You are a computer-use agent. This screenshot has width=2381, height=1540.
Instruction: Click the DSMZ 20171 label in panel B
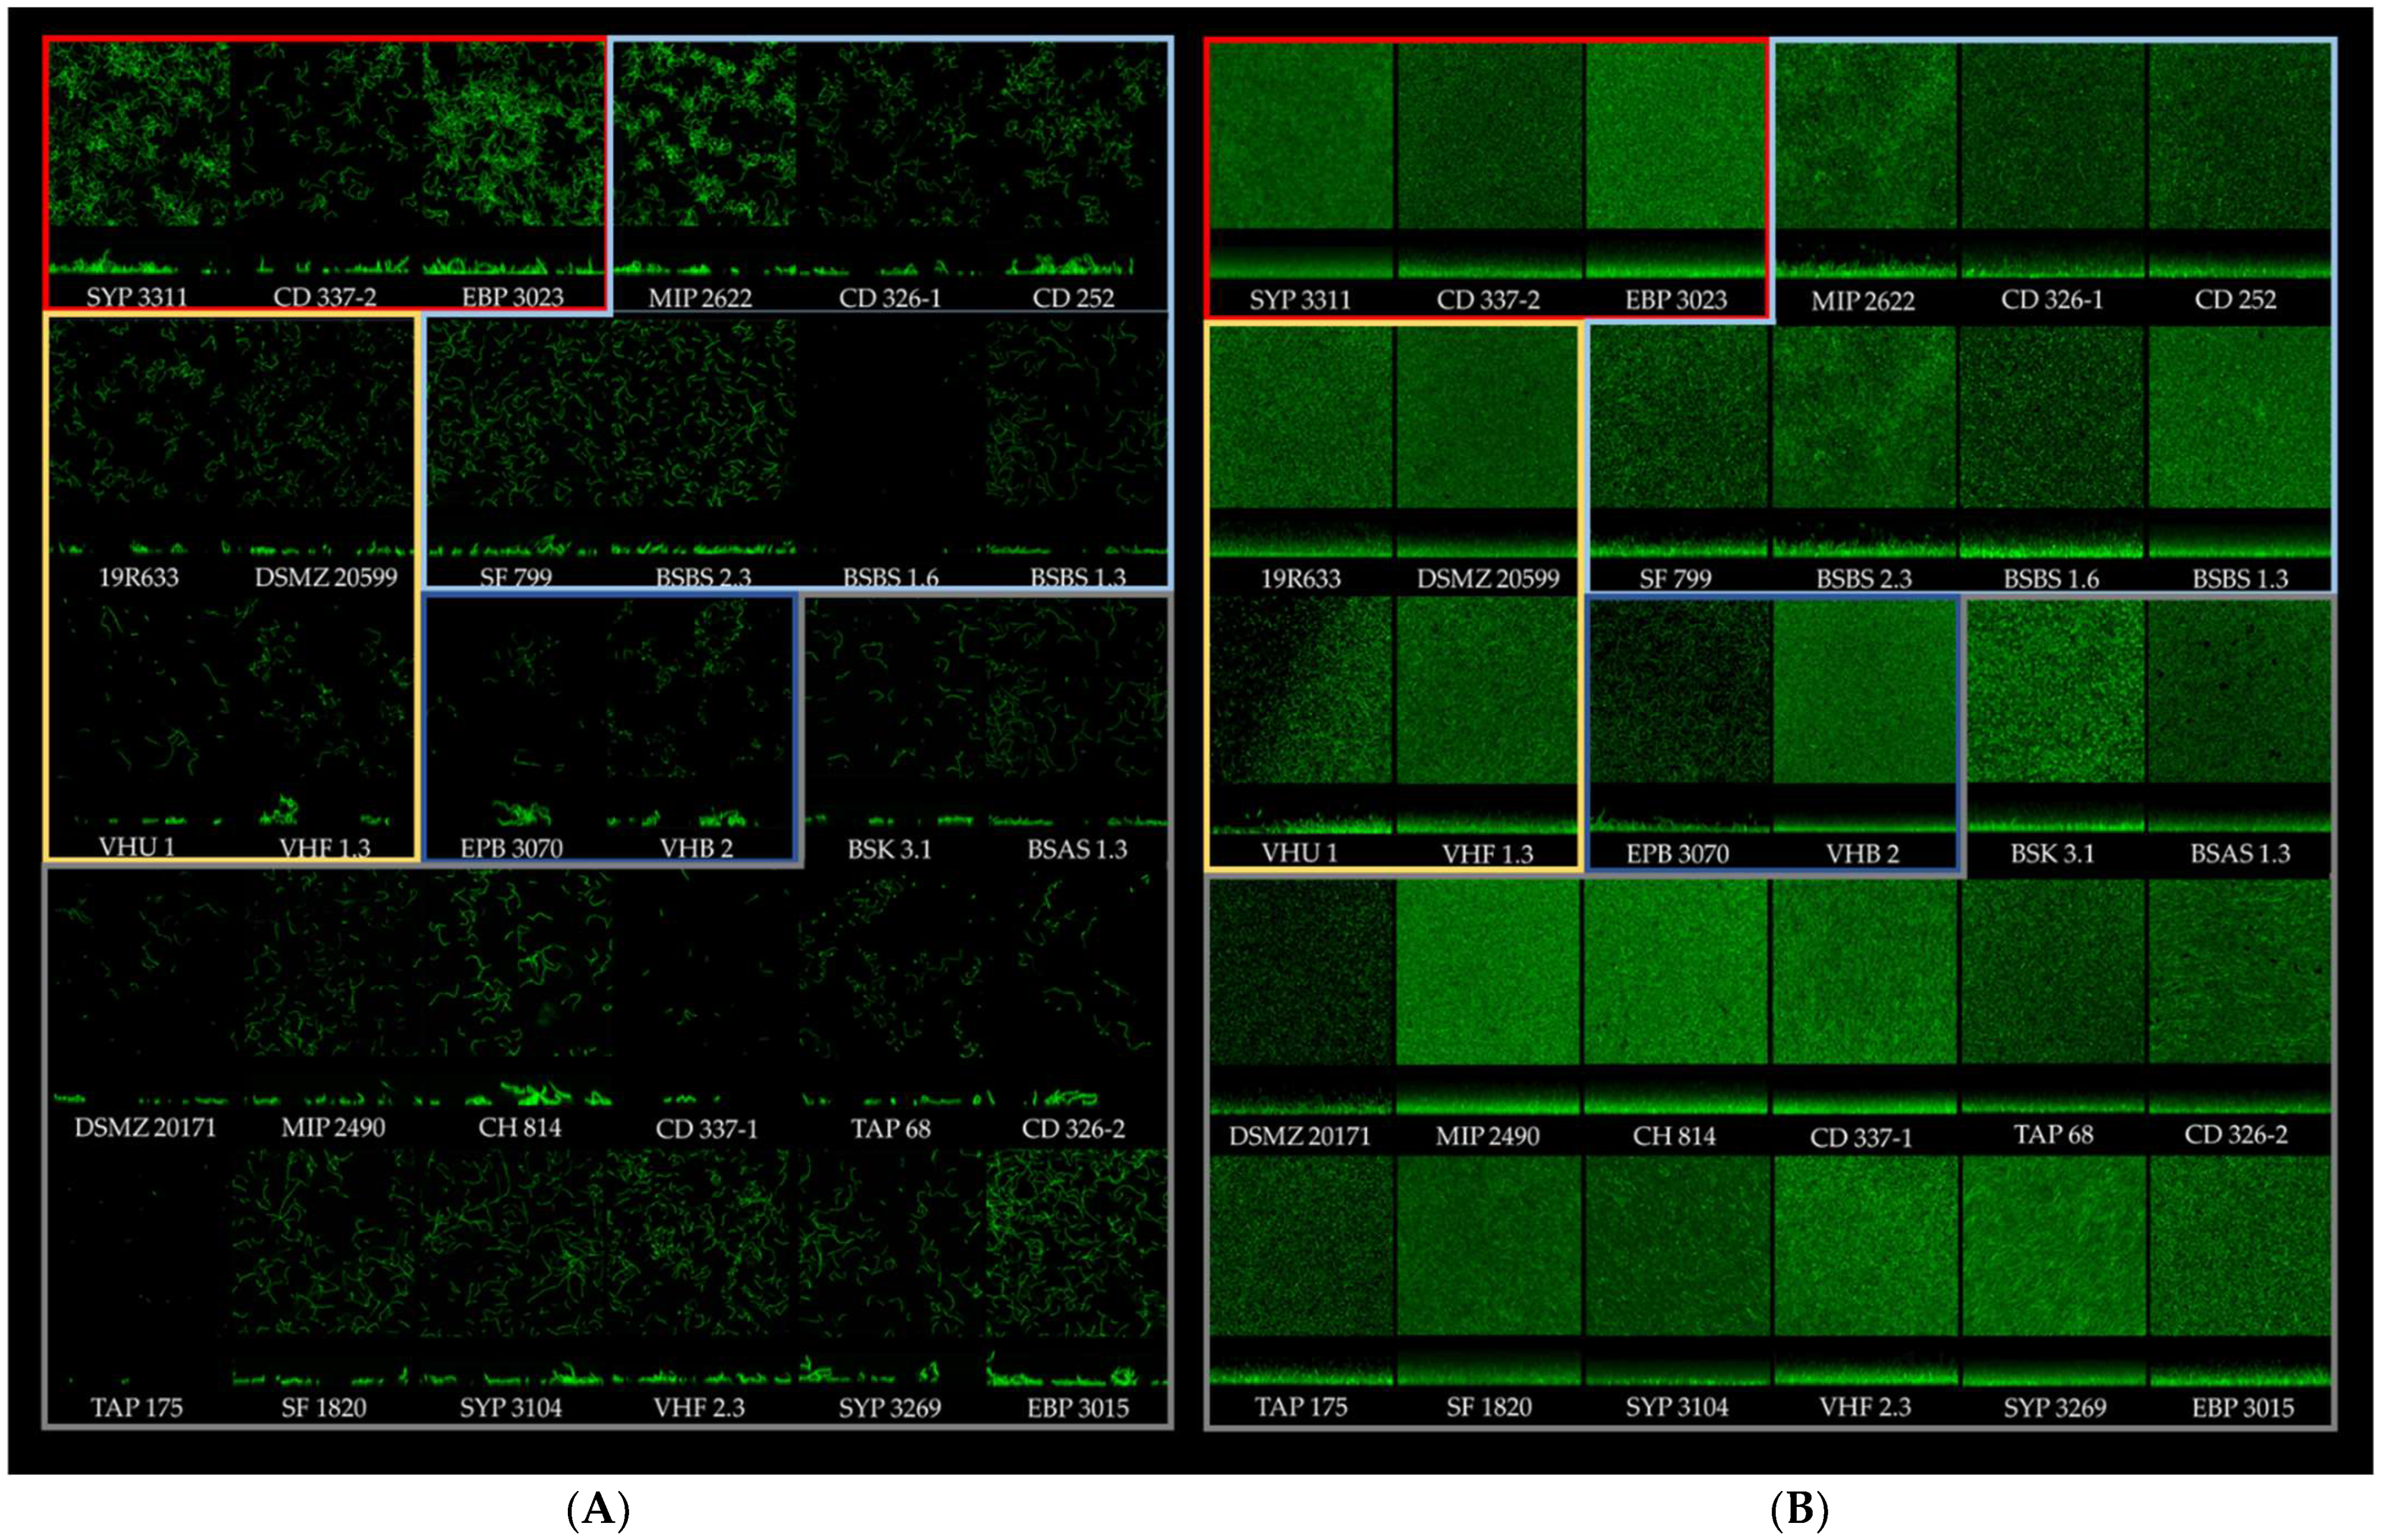1299,1136
